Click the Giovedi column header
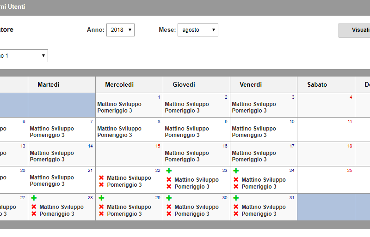 click(197, 84)
